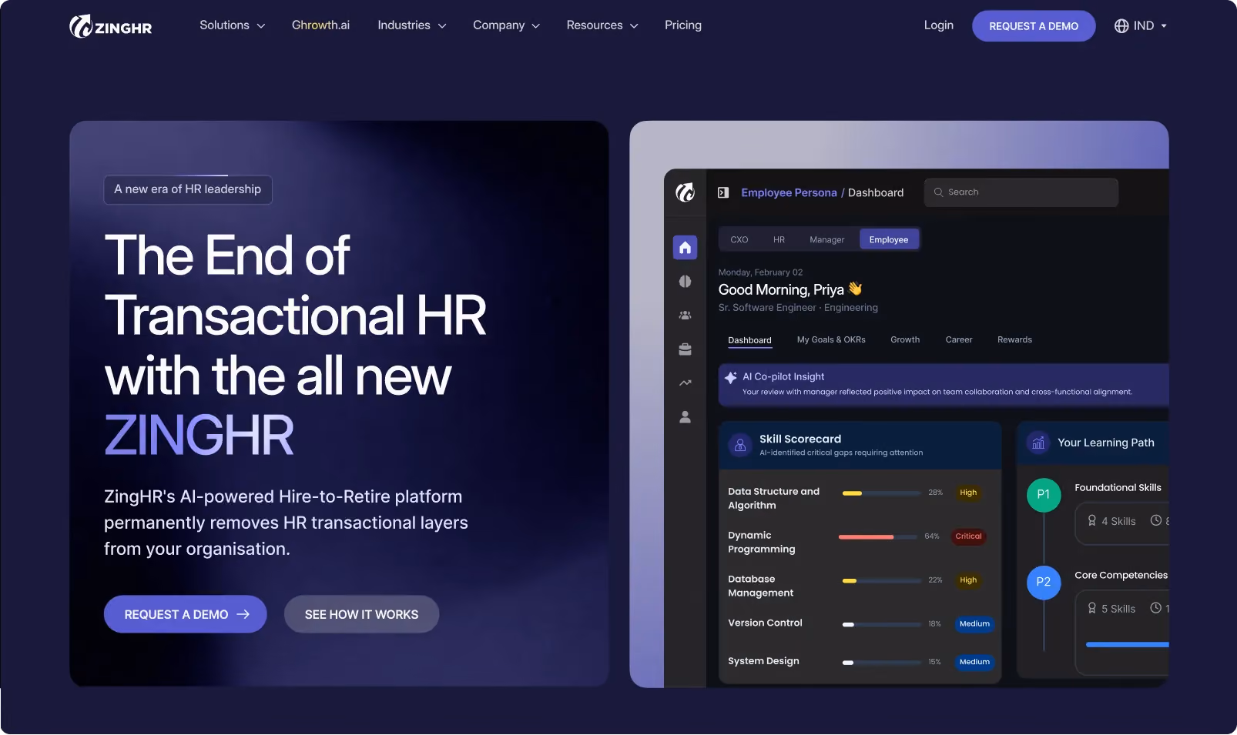Open the trend line icon in sidebar
This screenshot has width=1237, height=735.
(685, 383)
